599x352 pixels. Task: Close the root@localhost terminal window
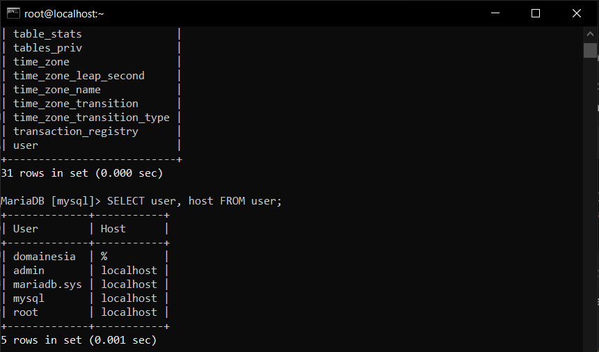pos(576,13)
